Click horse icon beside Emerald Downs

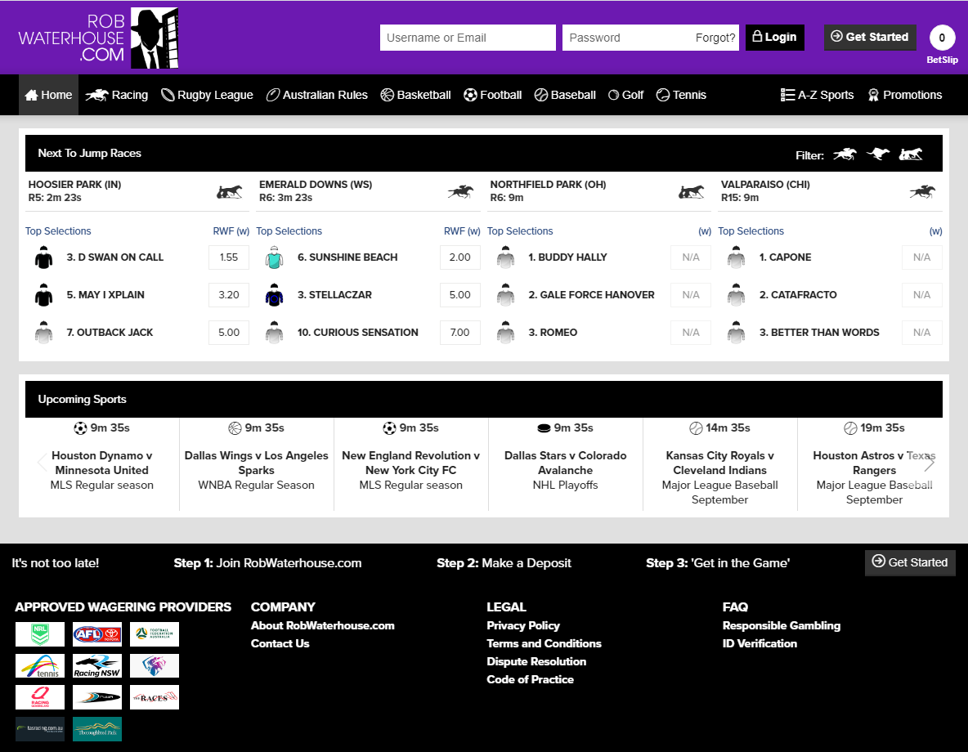[460, 192]
